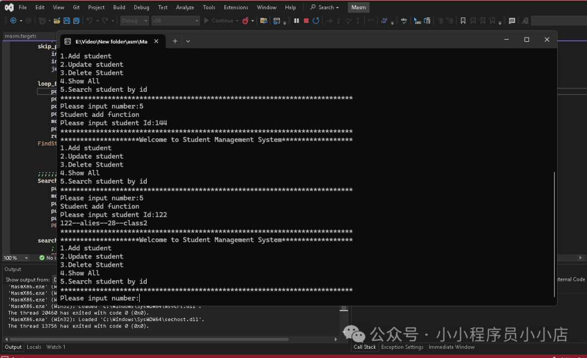587x358 pixels.
Task: Add a new terminal tab with plus
Action: [175, 41]
